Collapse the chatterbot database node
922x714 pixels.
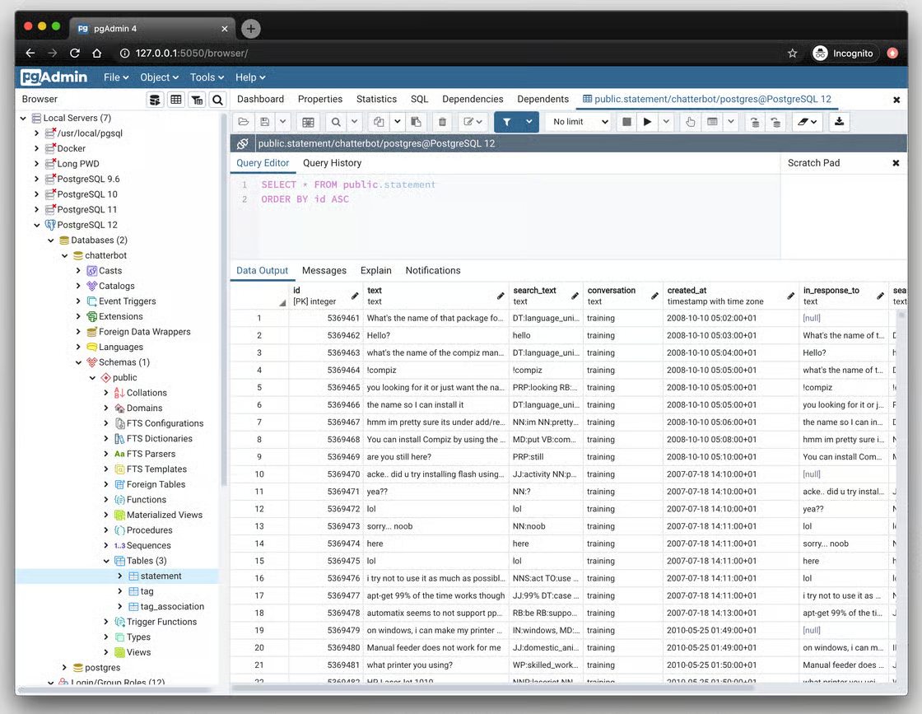coord(65,256)
